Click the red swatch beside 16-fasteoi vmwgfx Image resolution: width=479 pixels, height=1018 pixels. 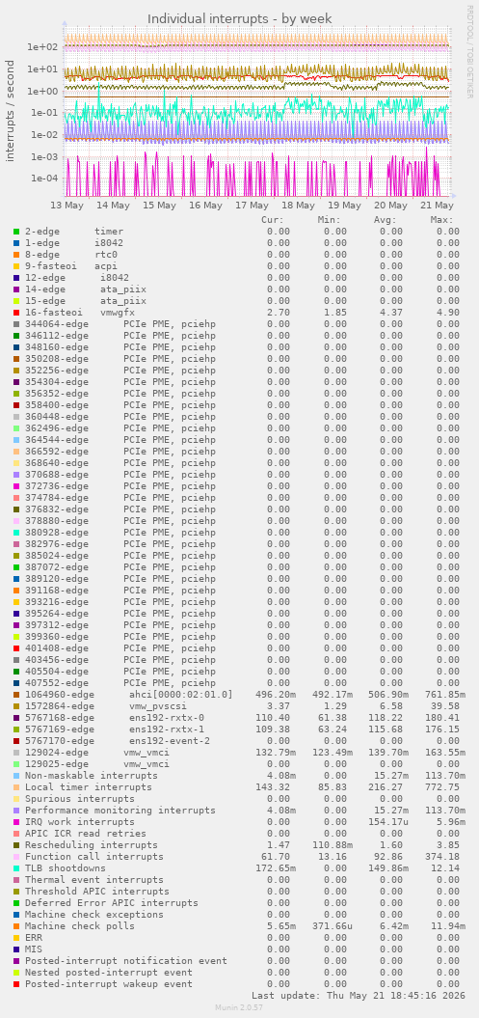pos(16,313)
